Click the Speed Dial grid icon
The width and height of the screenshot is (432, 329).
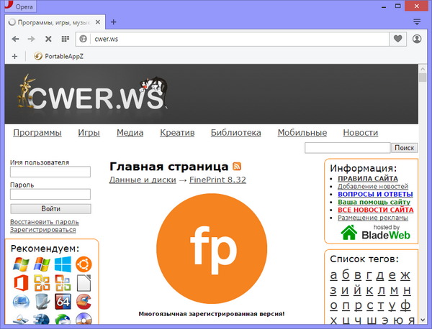tap(66, 38)
